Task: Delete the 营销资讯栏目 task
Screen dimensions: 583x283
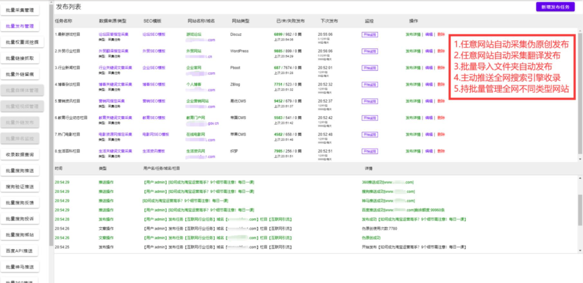Action: coord(441,101)
